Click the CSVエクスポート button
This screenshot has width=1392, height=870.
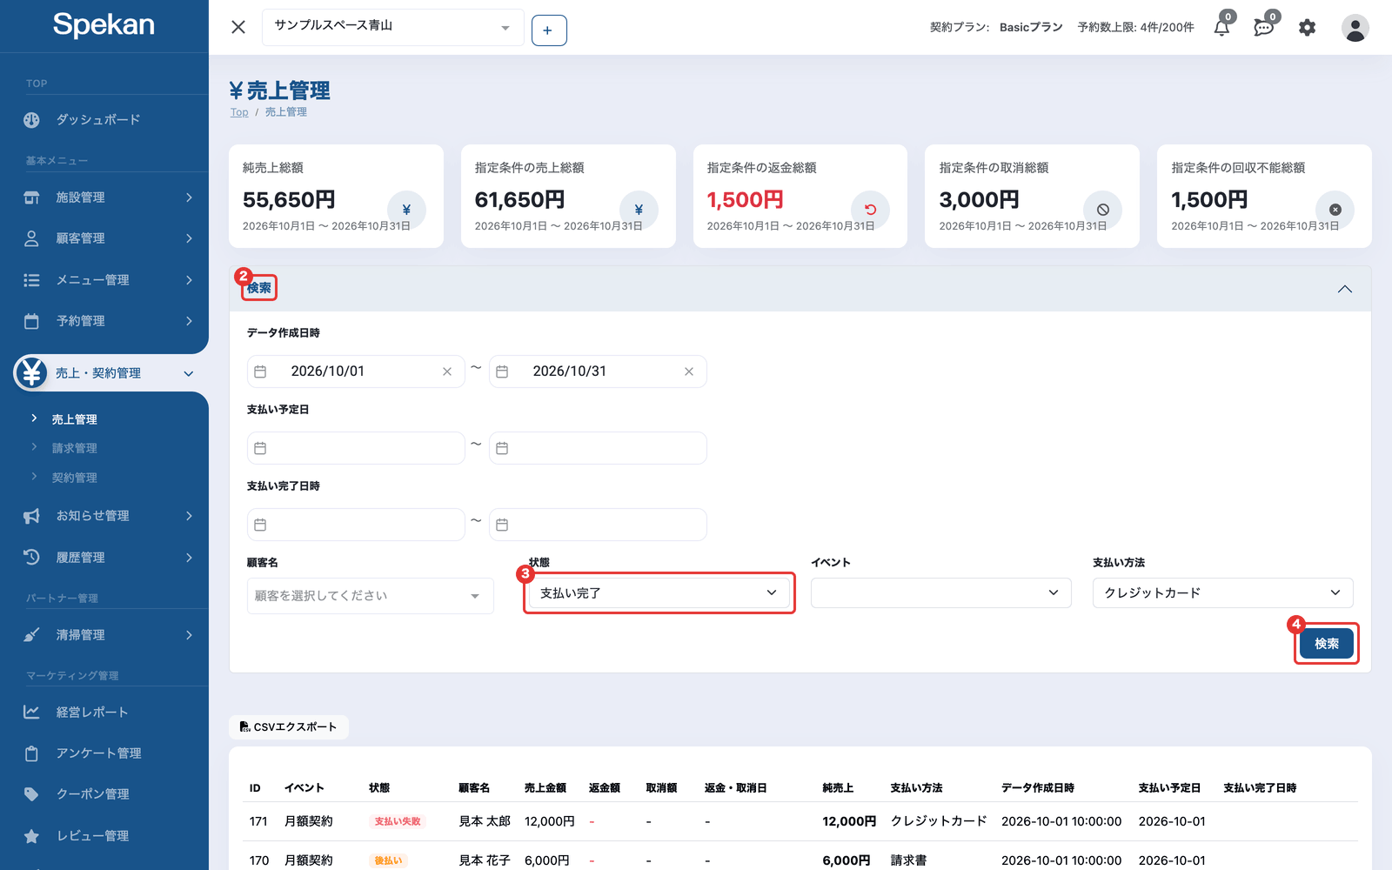tap(289, 727)
